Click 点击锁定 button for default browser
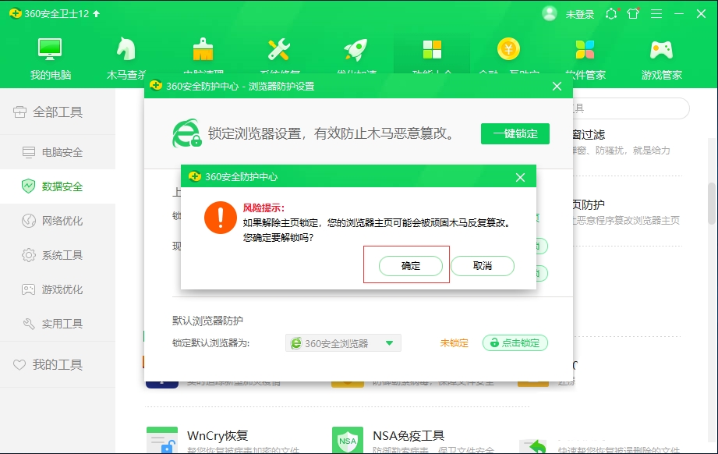Screen dimensions: 718x454 click(515, 342)
